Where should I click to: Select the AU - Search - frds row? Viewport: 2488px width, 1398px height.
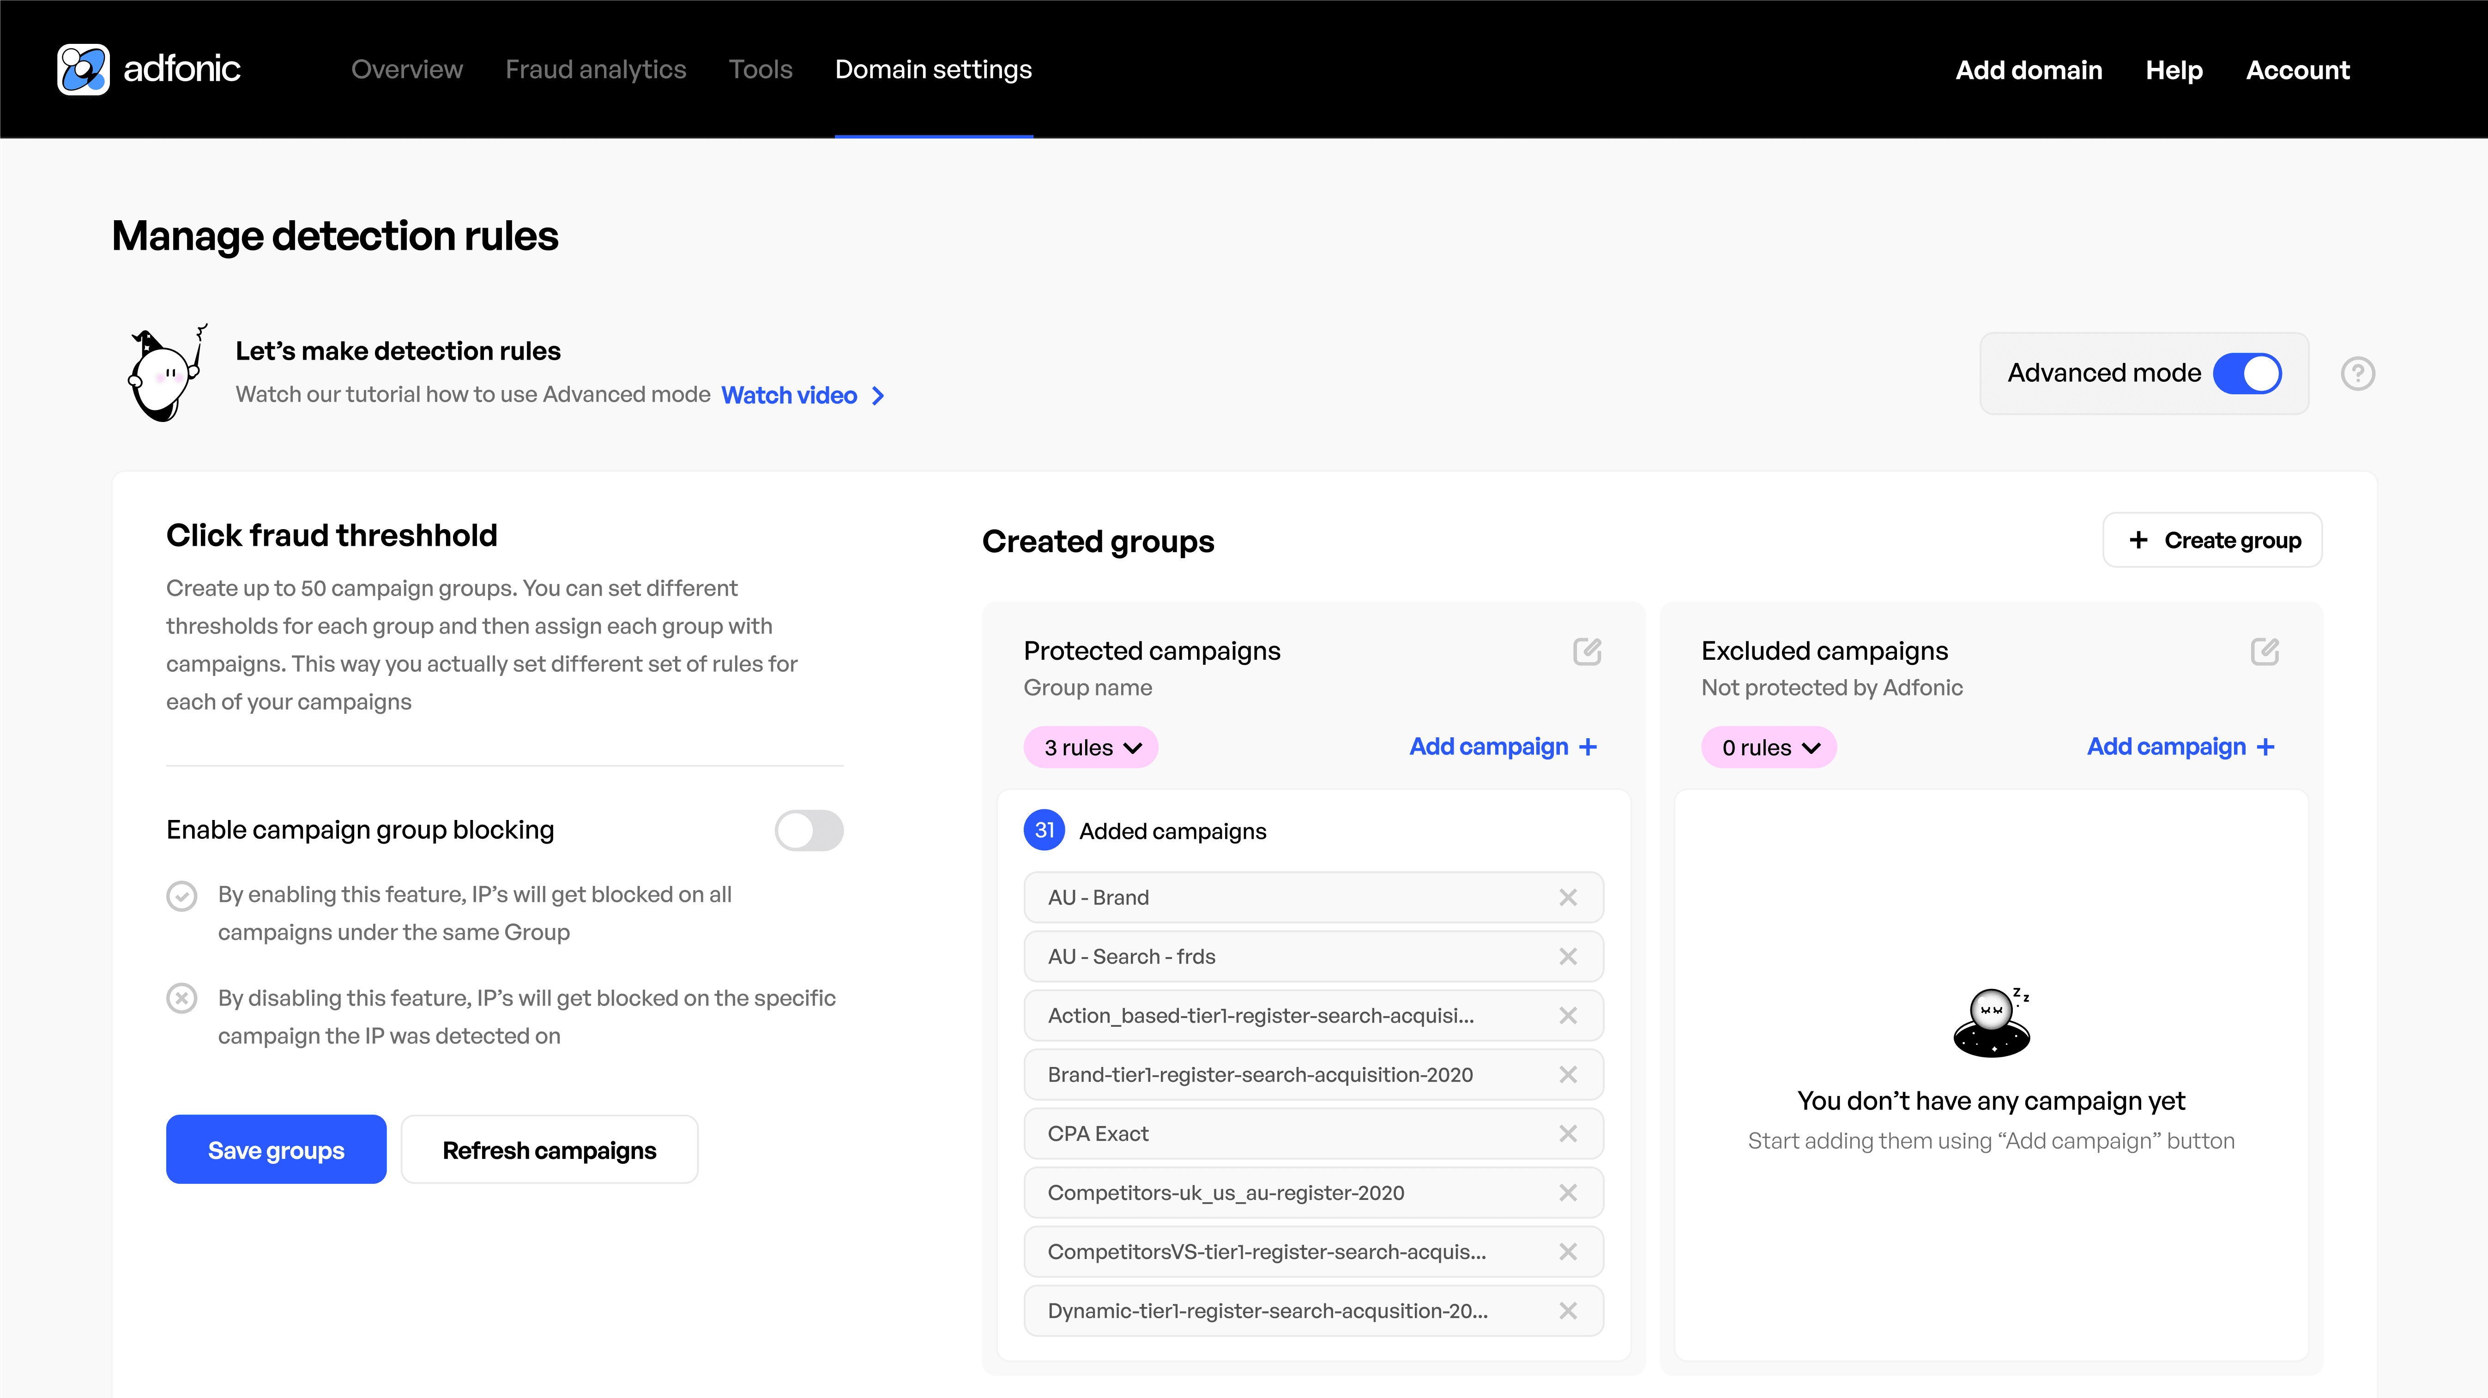click(x=1314, y=957)
